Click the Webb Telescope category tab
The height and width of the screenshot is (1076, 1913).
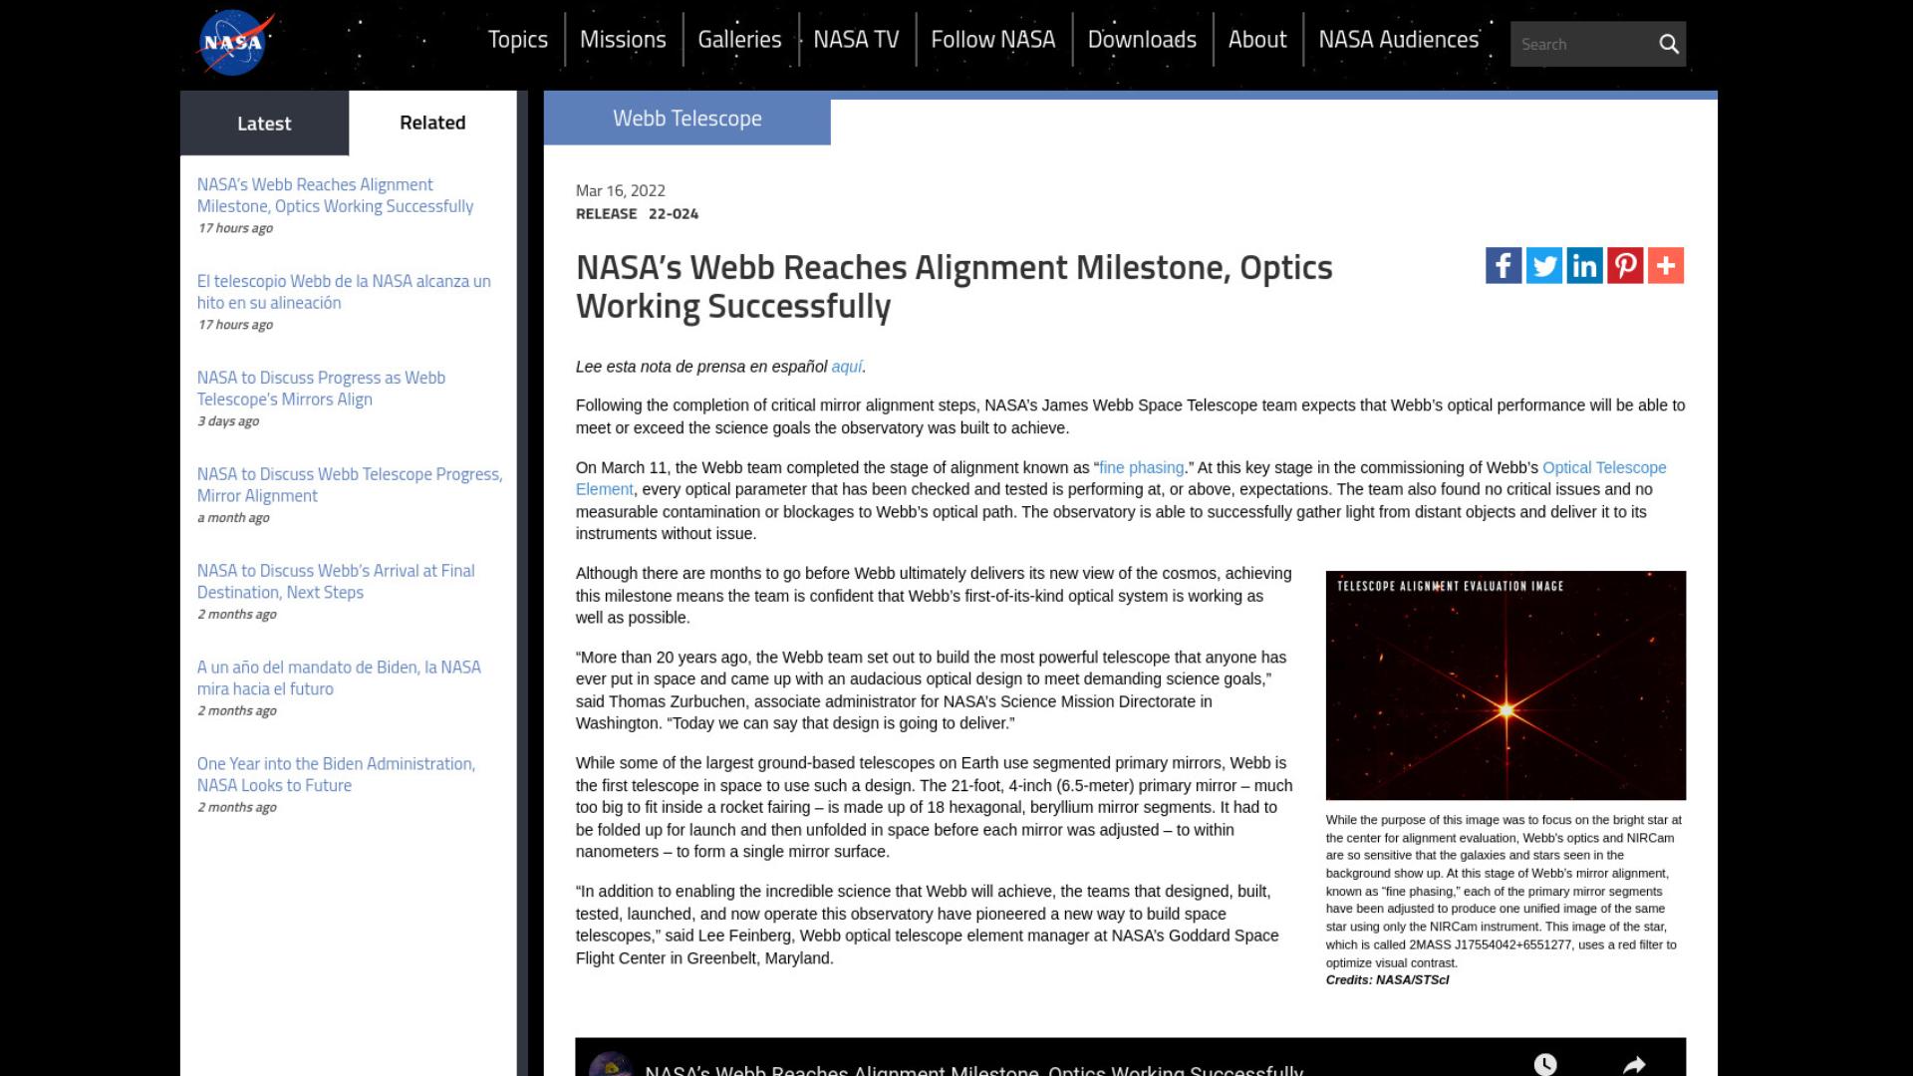pos(687,119)
